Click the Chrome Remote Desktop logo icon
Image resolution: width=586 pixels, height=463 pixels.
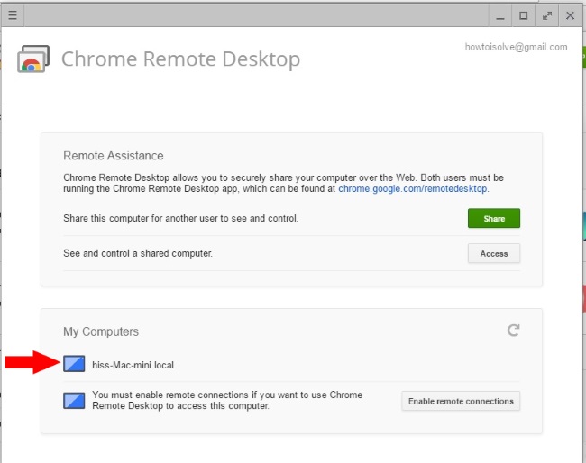point(33,59)
